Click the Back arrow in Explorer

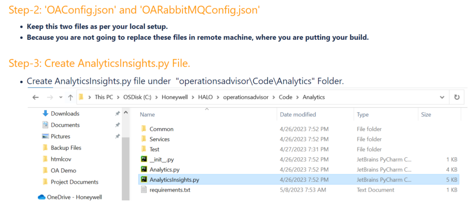[35, 97]
